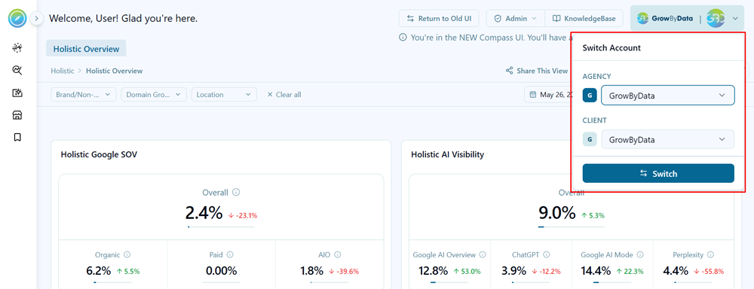Screen dimensions: 754x289
Task: Click the 6.2% Organic value
Action: coord(99,271)
